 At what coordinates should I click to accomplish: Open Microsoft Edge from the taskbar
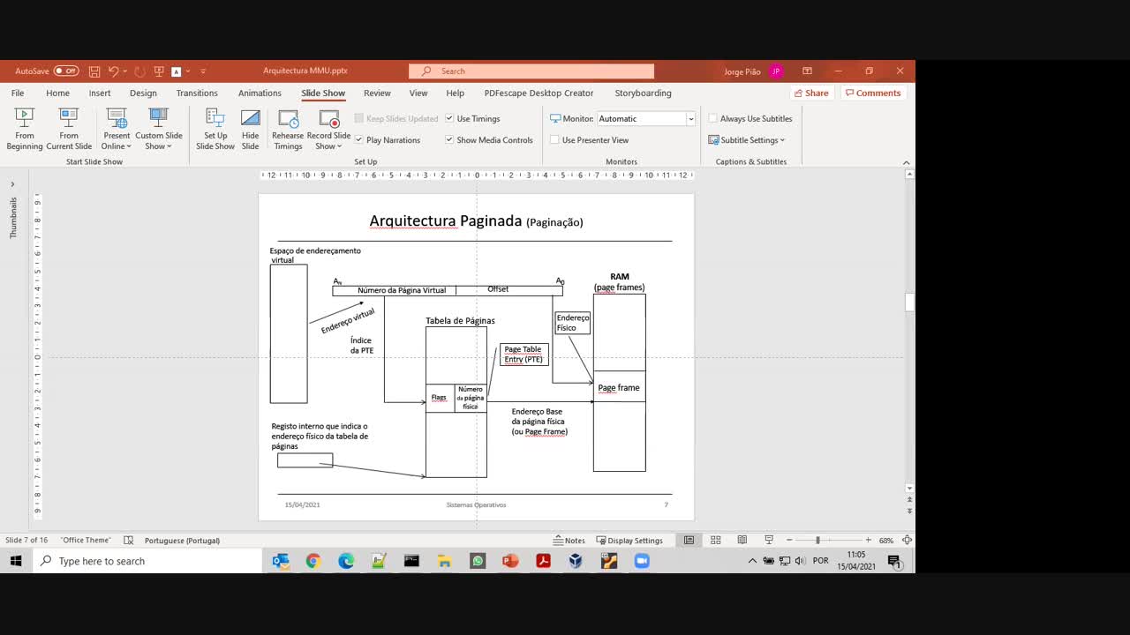click(x=346, y=561)
